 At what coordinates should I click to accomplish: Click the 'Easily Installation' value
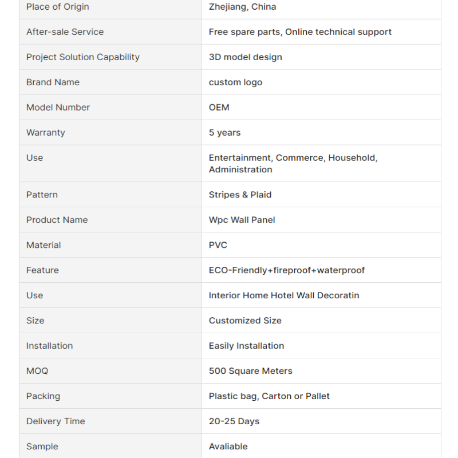coord(246,346)
